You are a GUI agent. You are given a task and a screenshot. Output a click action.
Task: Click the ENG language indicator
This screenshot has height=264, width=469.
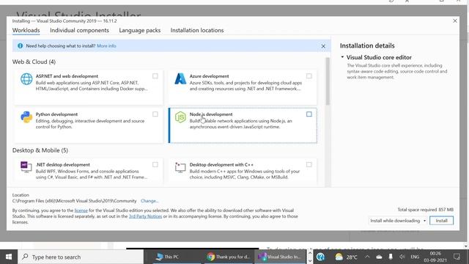click(415, 257)
